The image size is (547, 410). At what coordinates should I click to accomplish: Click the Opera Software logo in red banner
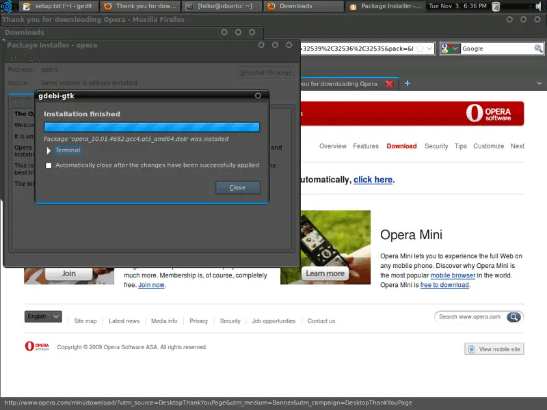[488, 113]
